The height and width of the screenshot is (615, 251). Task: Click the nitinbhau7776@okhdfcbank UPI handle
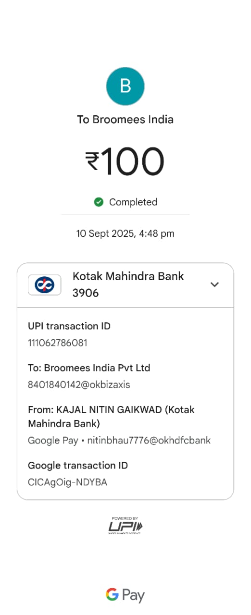coord(149,441)
